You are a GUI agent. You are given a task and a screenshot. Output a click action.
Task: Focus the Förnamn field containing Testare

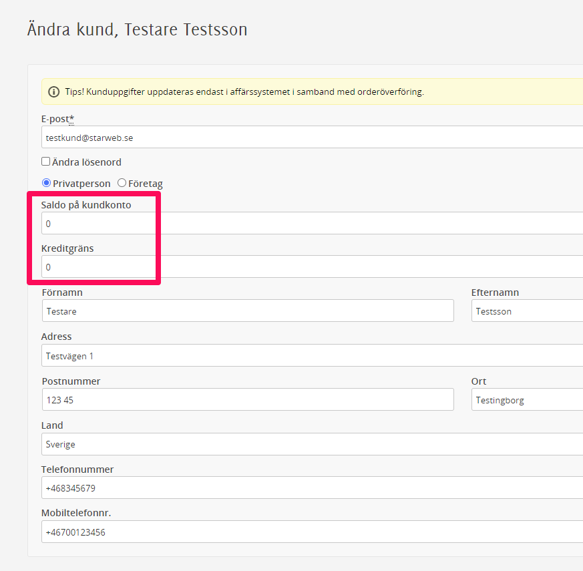pos(248,311)
